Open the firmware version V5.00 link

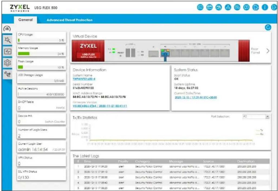click(x=100, y=106)
